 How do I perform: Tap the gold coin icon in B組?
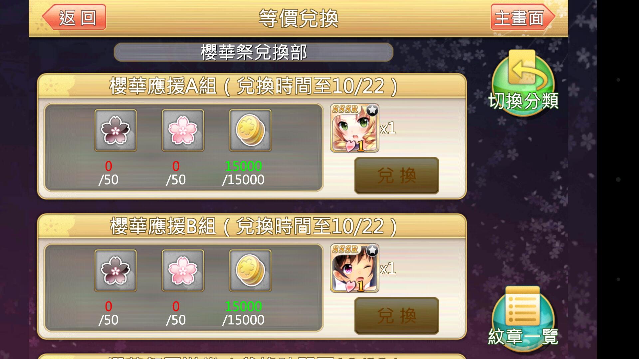point(250,271)
